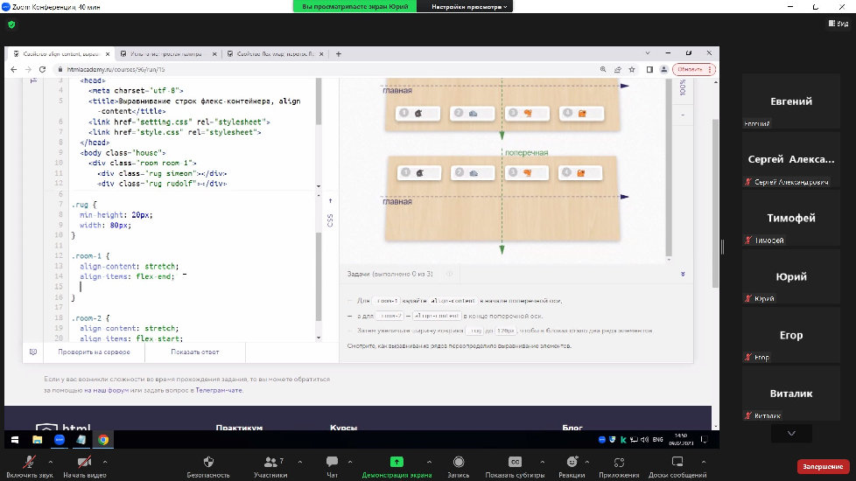The width and height of the screenshot is (856, 481).
Task: Click the browser page vertical scrollbar
Action: [x=715, y=202]
